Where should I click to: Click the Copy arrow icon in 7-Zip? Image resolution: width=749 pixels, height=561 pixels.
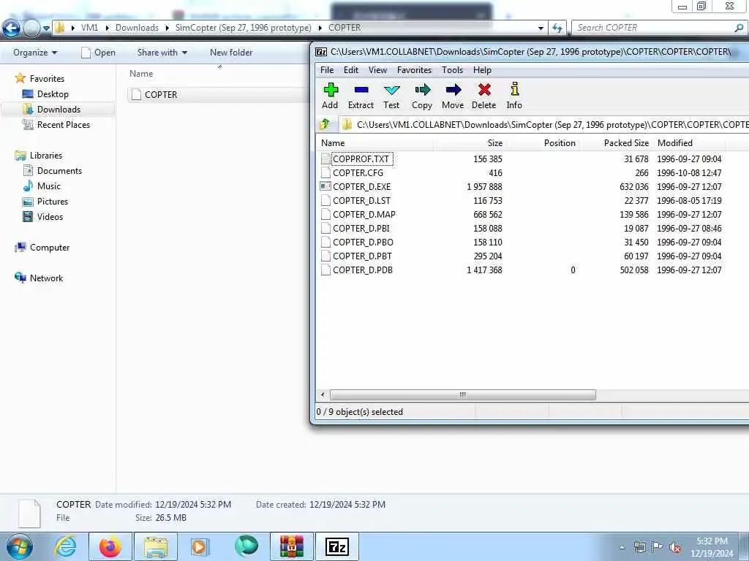[422, 90]
